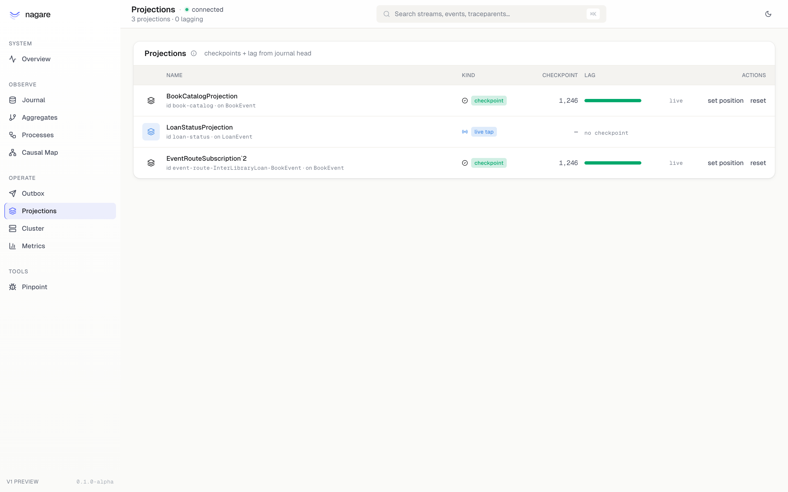The width and height of the screenshot is (788, 492).
Task: Click the live tap badge
Action: [484, 132]
